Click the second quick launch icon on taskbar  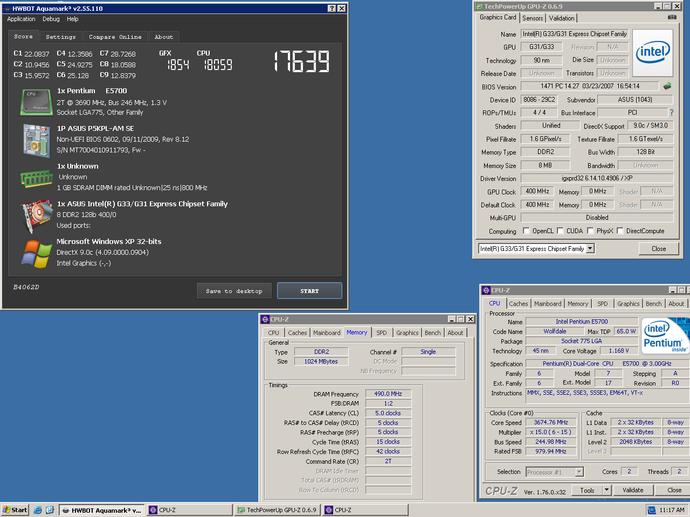coord(50,509)
